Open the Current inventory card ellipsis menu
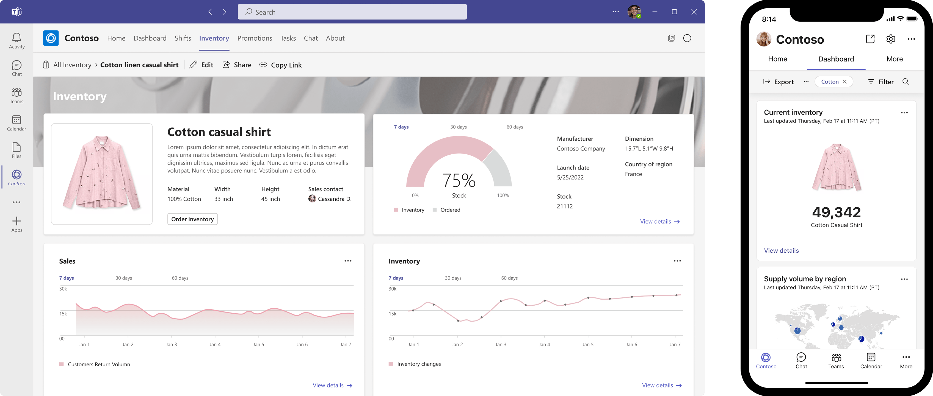The width and height of the screenshot is (933, 396). pos(904,113)
